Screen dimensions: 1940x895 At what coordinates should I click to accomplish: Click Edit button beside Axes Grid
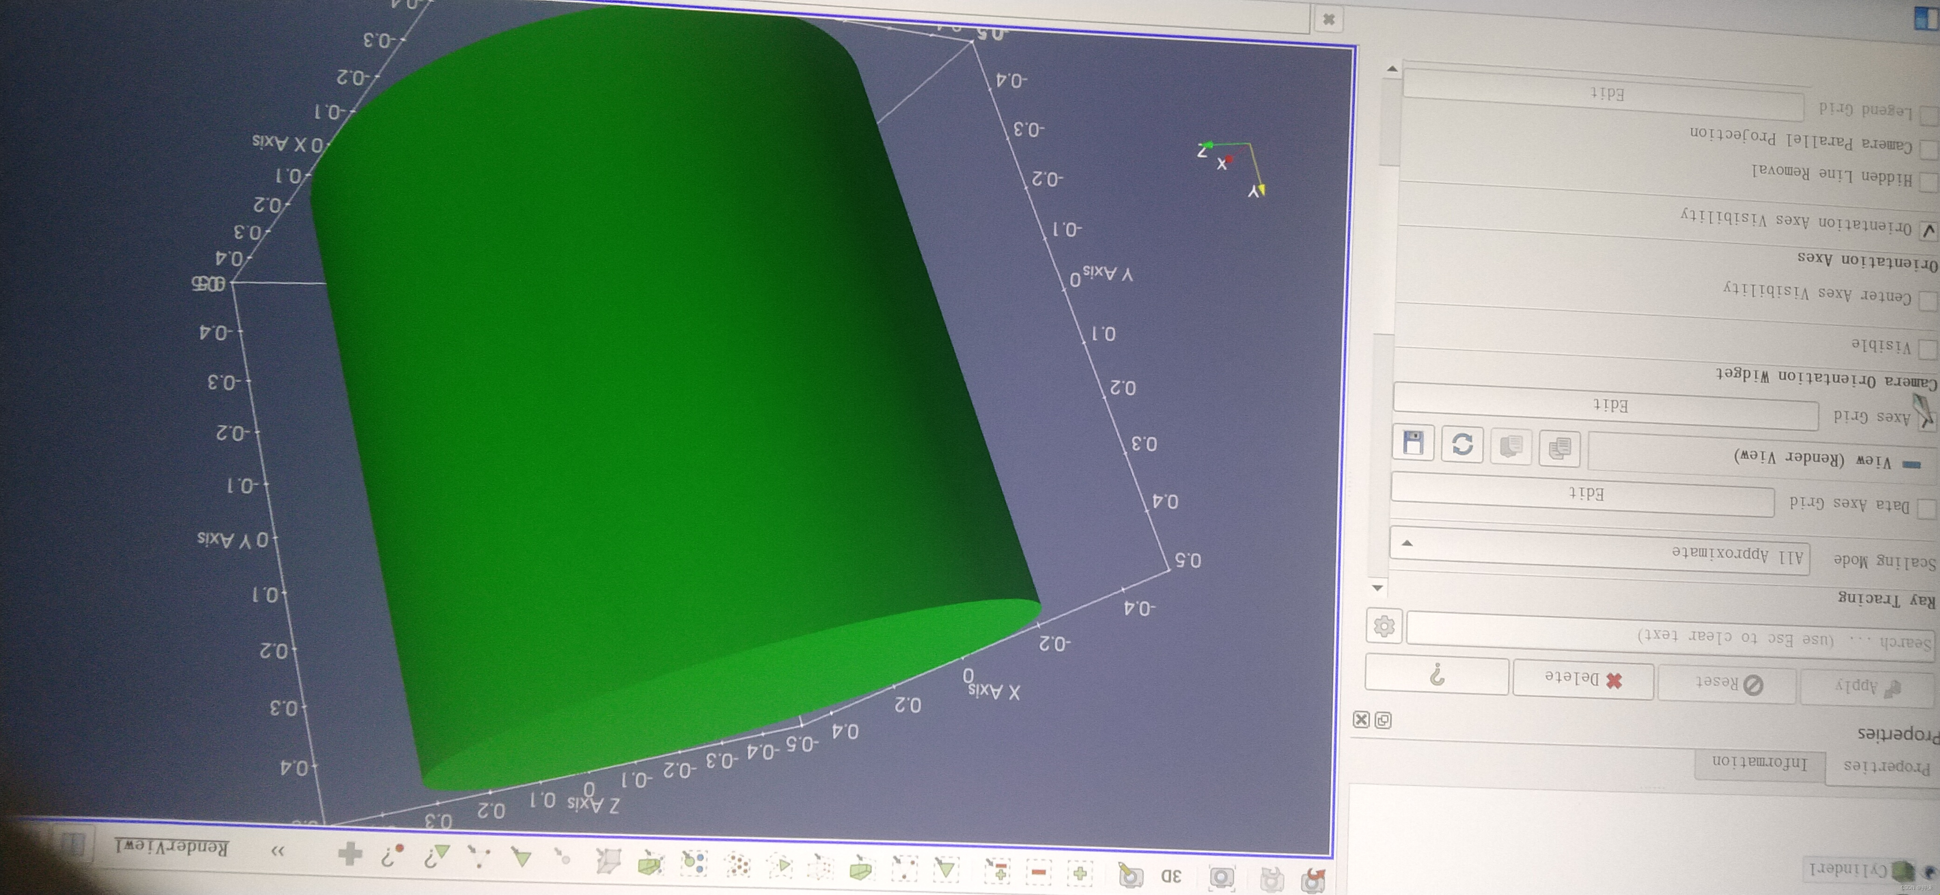coord(1607,406)
